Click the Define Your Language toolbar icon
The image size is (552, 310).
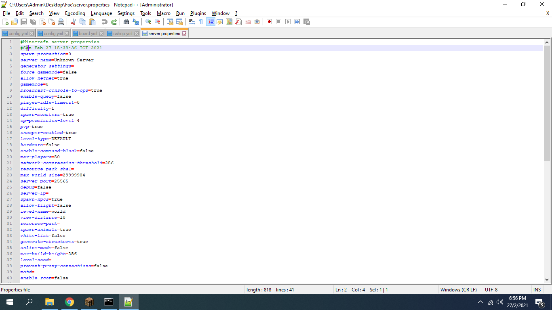point(220,22)
